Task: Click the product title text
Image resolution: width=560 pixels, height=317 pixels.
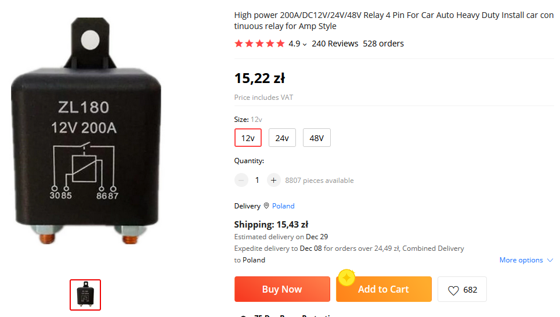Action: pyautogui.click(x=393, y=21)
